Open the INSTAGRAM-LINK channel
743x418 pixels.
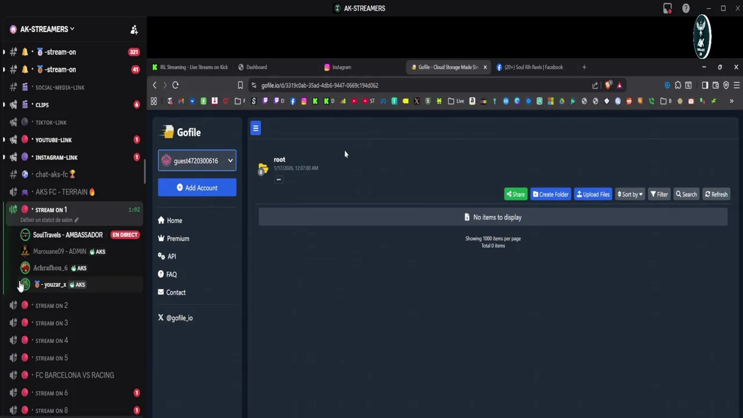73,157
